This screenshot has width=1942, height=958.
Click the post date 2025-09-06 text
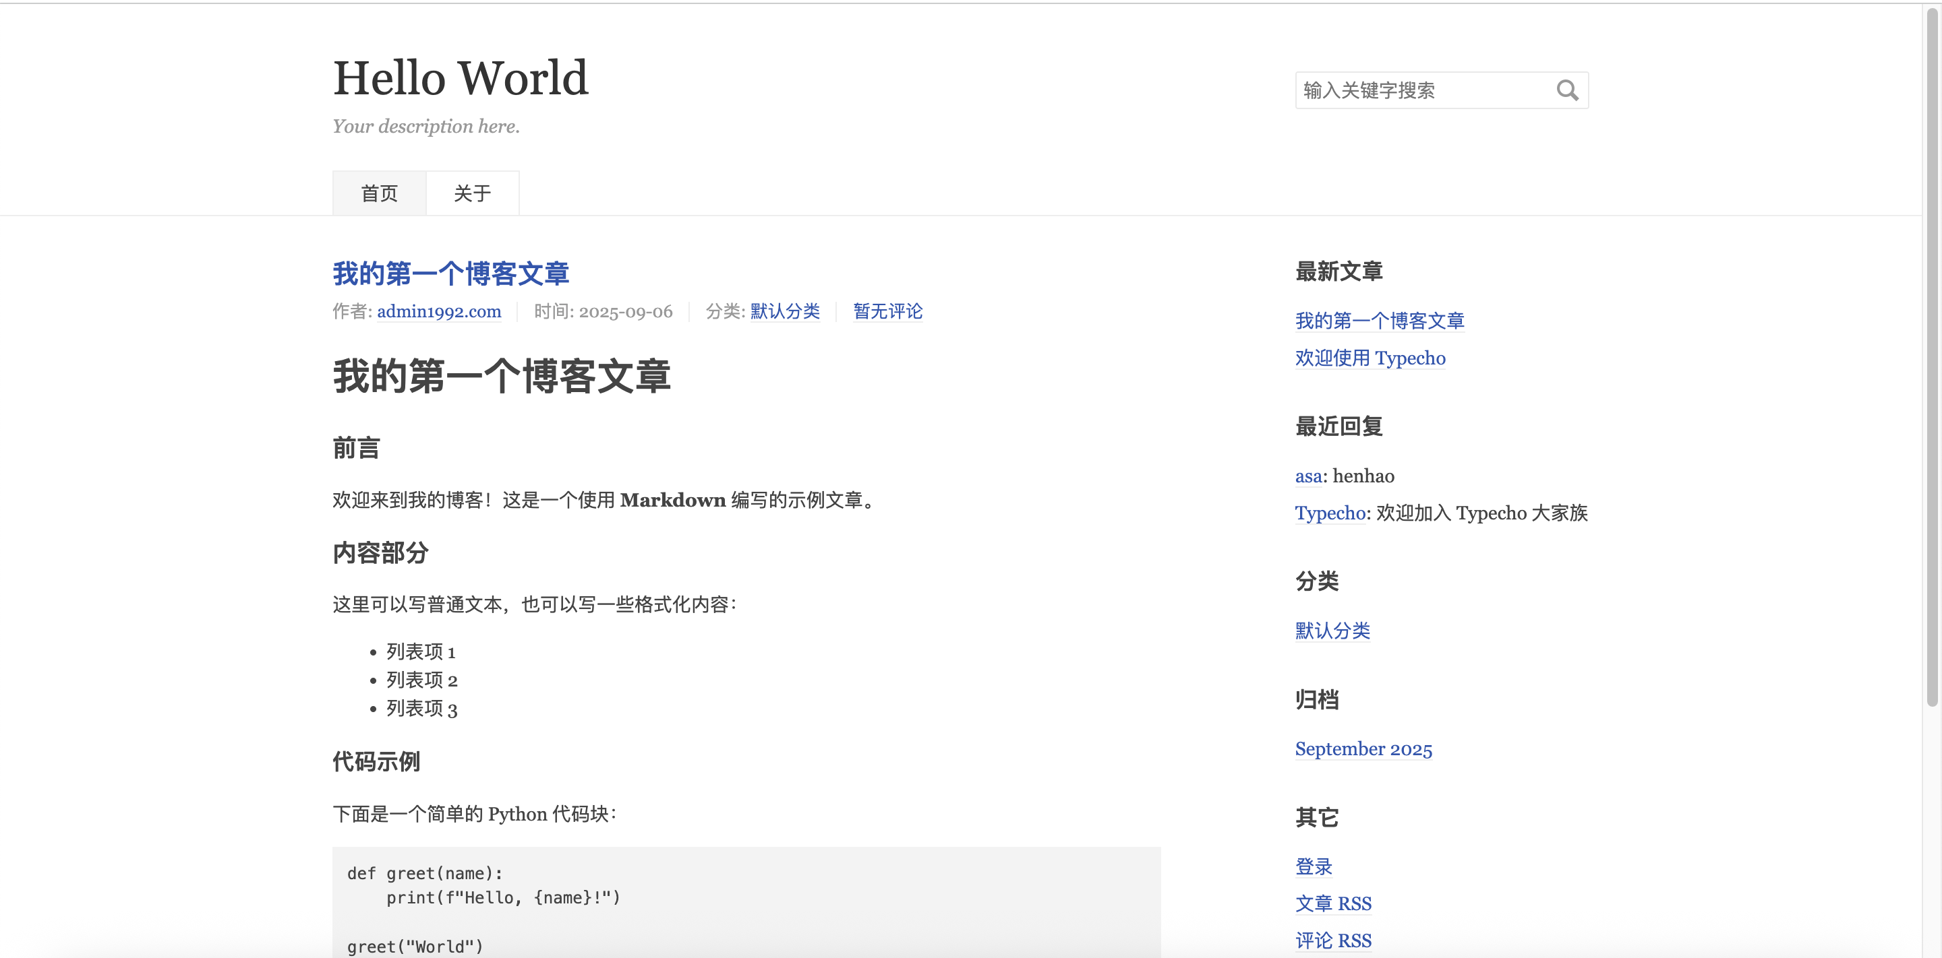coord(624,312)
